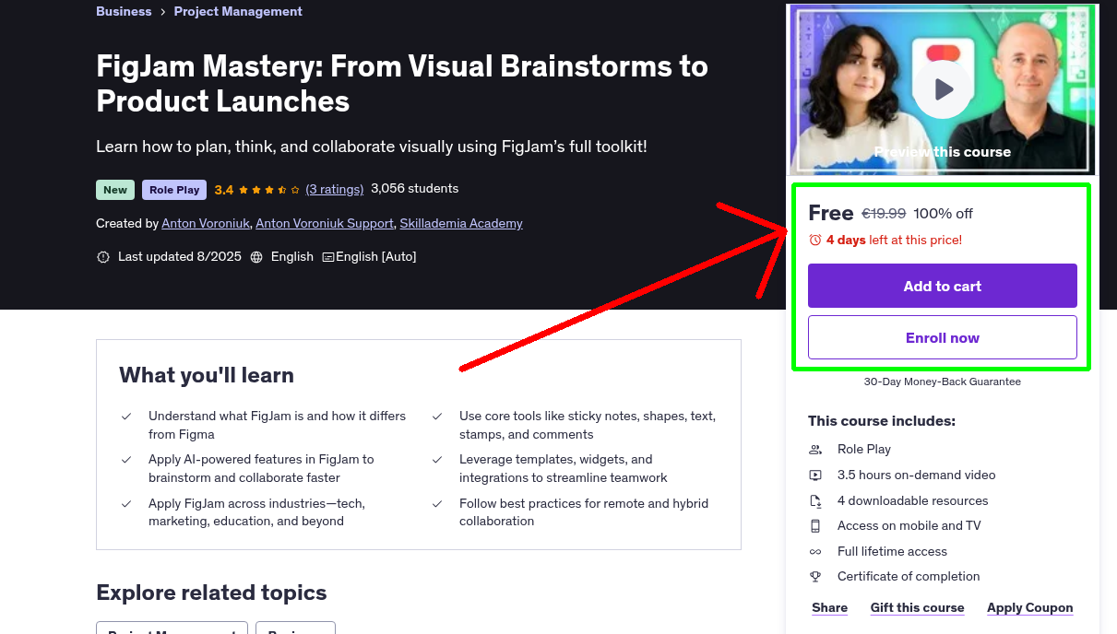Screen dimensions: 1117x634
Task: Click checkmark beside 'Understand what FigJam is'
Action: point(126,417)
